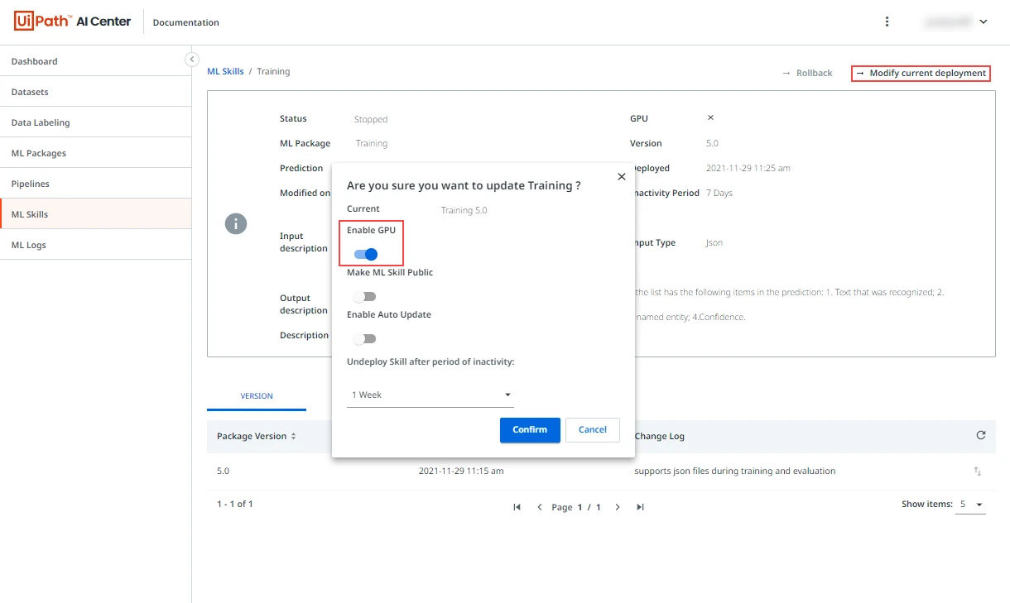Screen dimensions: 1010x603
Task: Open the 1 Week inactivity period dropdown
Action: point(430,395)
